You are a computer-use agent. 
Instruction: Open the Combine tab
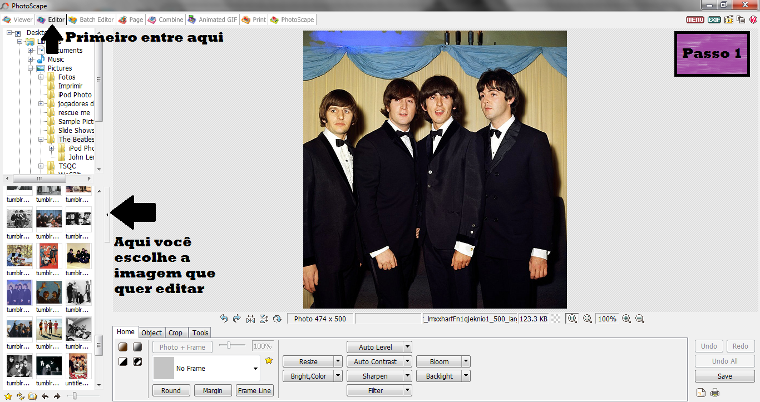pyautogui.click(x=165, y=19)
